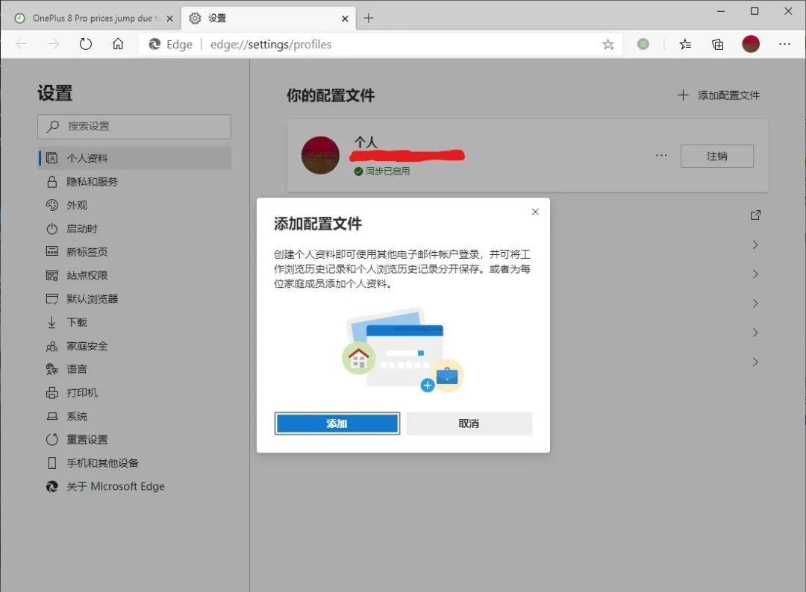Click the dialog profile illustration

pos(403,350)
